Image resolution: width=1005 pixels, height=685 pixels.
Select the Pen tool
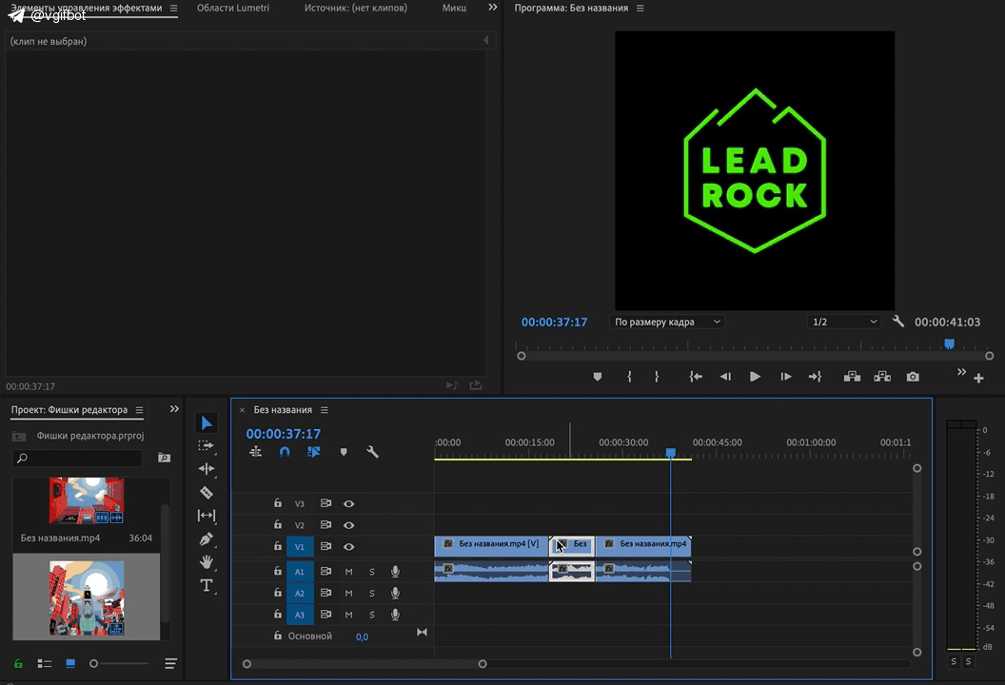tap(207, 538)
